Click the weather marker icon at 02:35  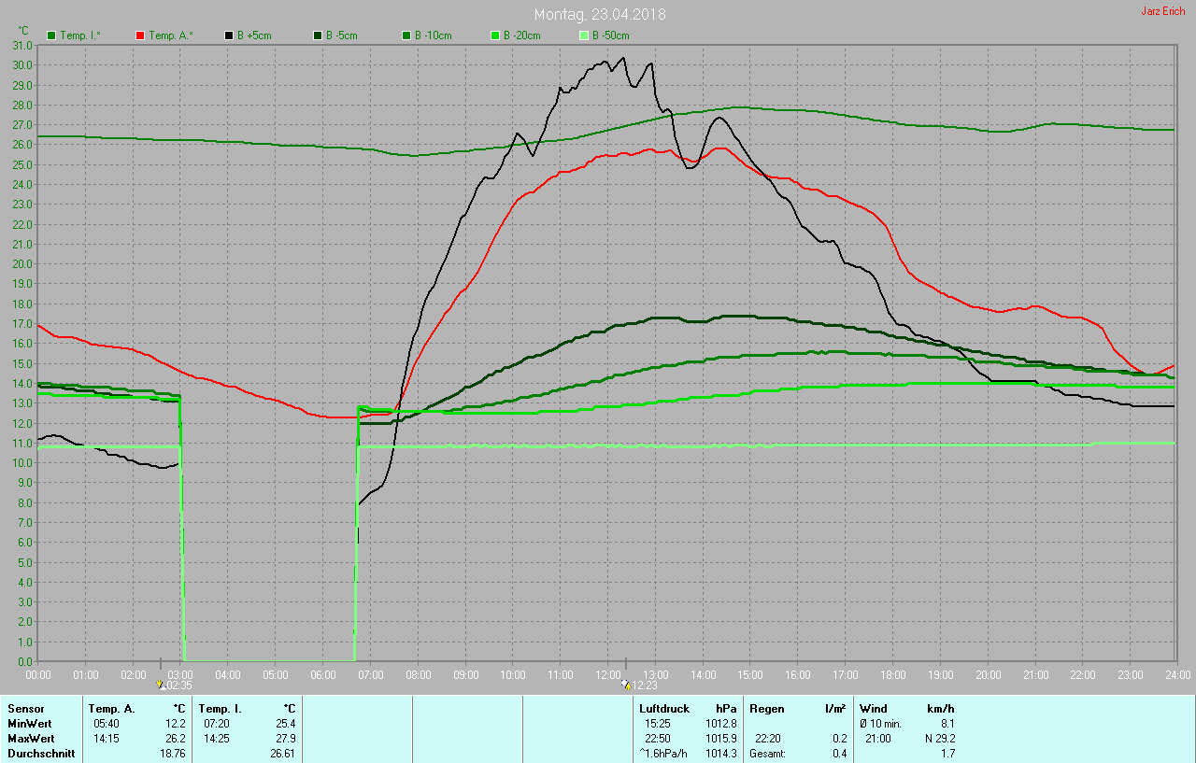pyautogui.click(x=160, y=685)
